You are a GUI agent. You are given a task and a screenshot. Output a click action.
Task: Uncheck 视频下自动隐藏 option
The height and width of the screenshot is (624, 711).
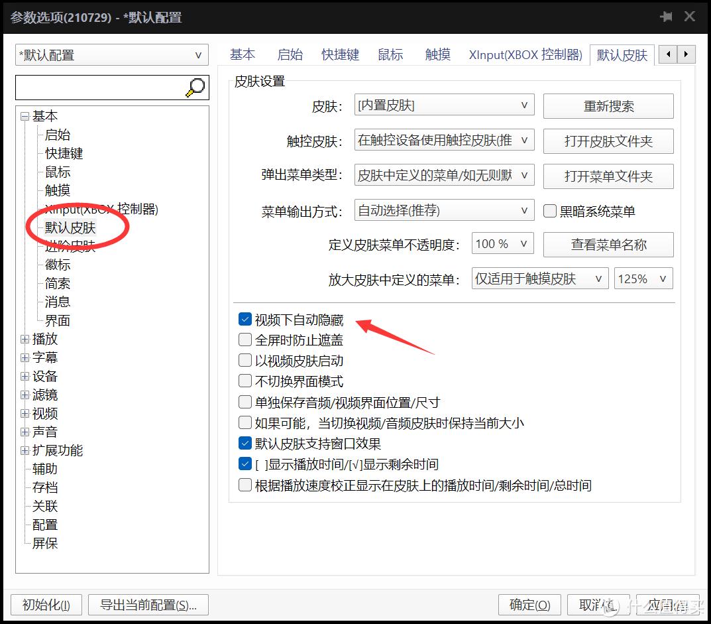(245, 319)
